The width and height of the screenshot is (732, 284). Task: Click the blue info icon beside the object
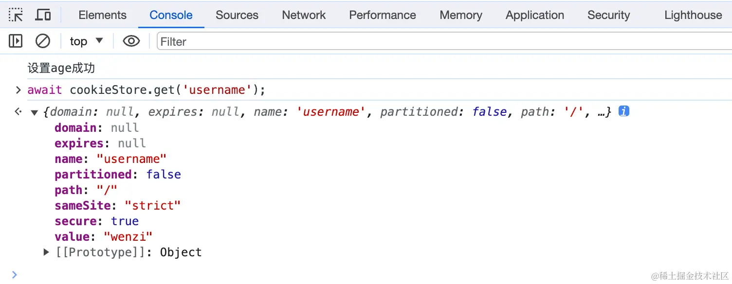point(623,111)
